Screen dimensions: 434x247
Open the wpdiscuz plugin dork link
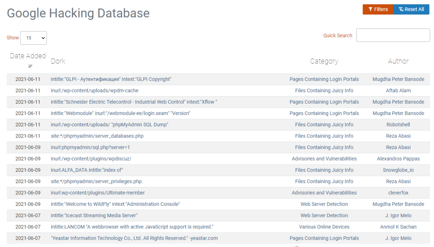91,159
